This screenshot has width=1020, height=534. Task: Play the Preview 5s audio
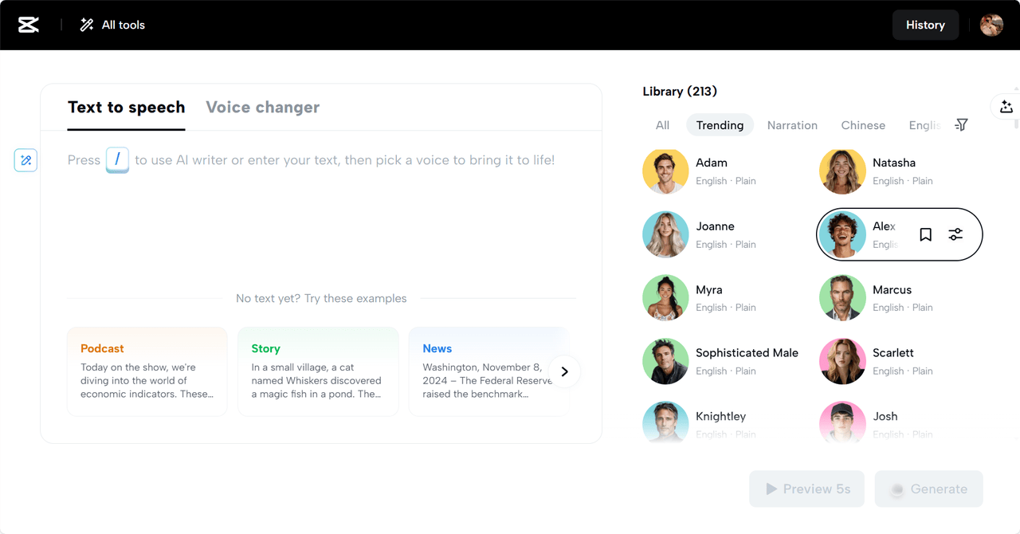tap(806, 489)
